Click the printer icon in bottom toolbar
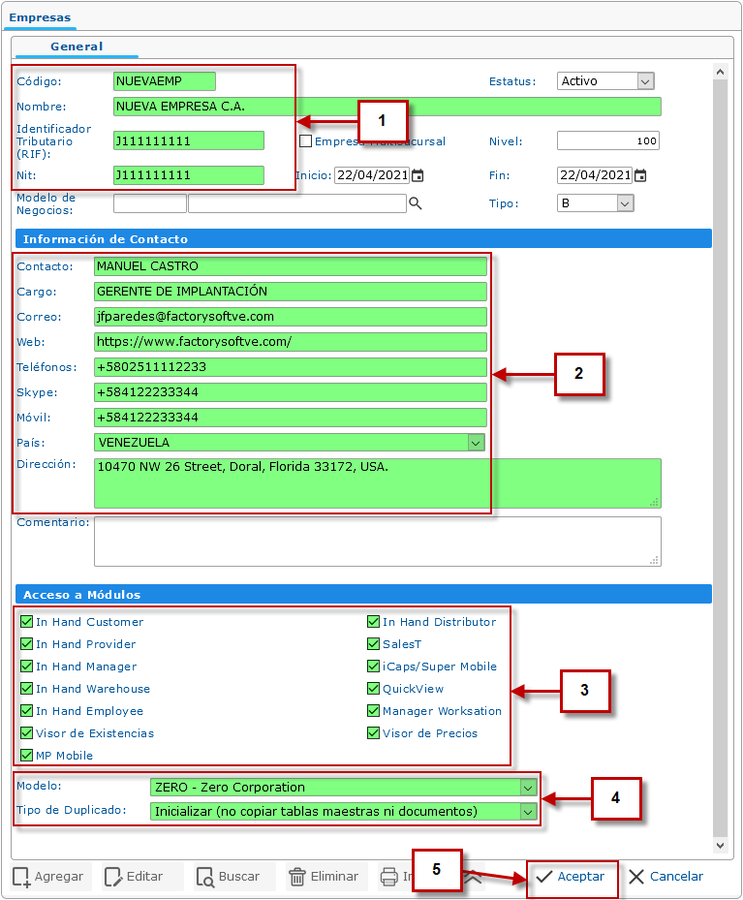Screen dimensions: 743x900 [x=389, y=877]
